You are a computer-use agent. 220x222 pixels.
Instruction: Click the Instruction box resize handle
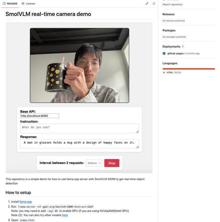(x=137, y=132)
